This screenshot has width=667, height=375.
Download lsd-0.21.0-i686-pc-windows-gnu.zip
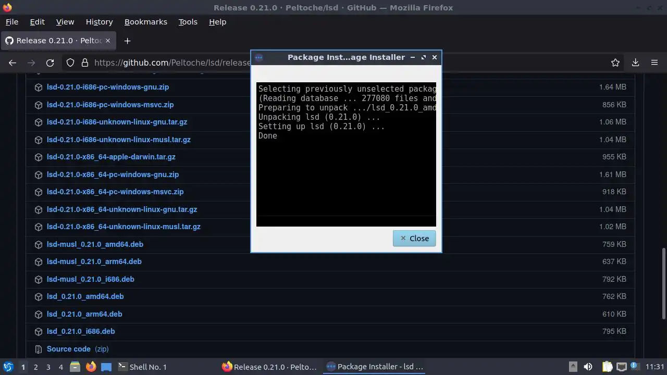point(108,87)
